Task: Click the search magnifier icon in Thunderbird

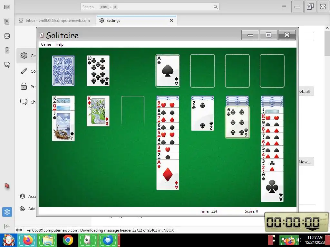Action: 215,7
